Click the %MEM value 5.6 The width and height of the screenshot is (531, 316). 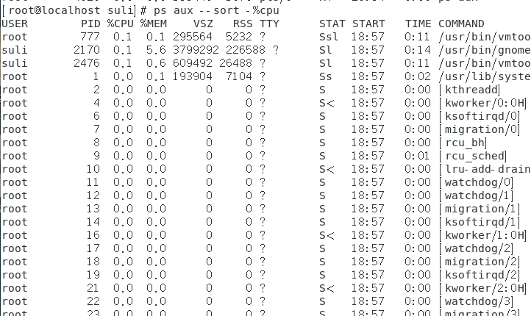(x=156, y=50)
